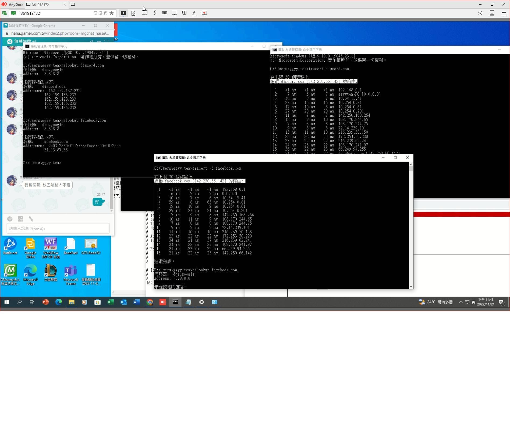Switch to Command Prompt in remote taskbar
Screen dimensions: 510x423
[175, 302]
